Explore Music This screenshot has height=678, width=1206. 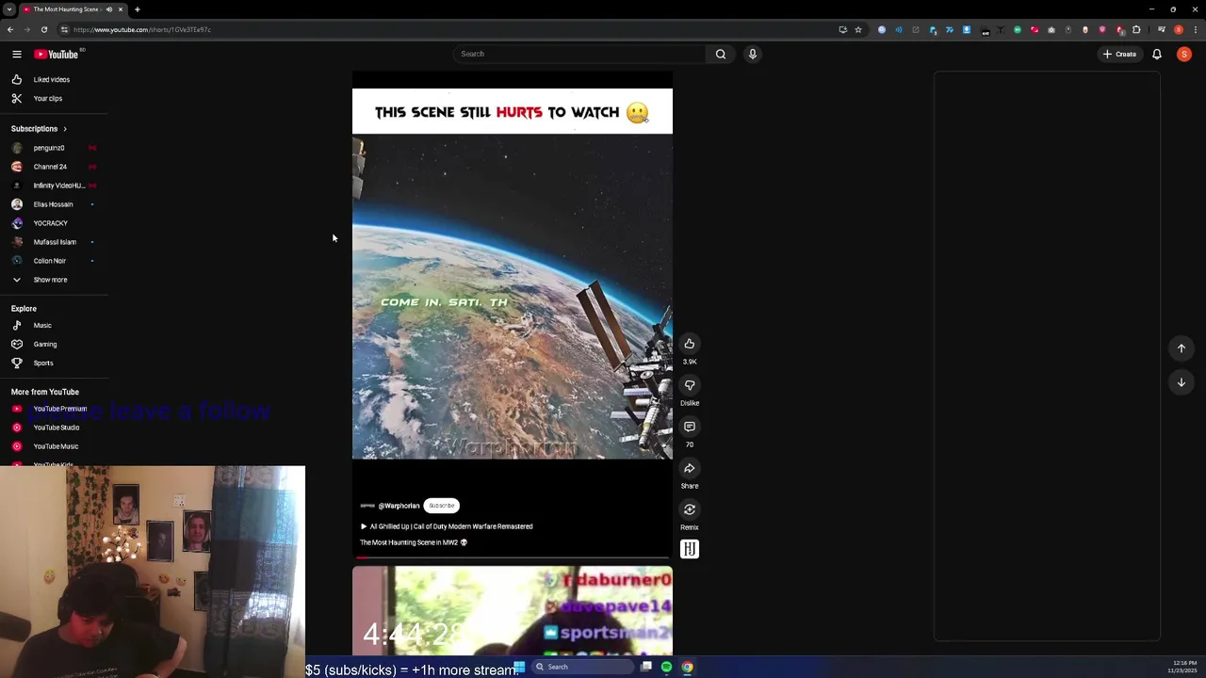point(42,326)
